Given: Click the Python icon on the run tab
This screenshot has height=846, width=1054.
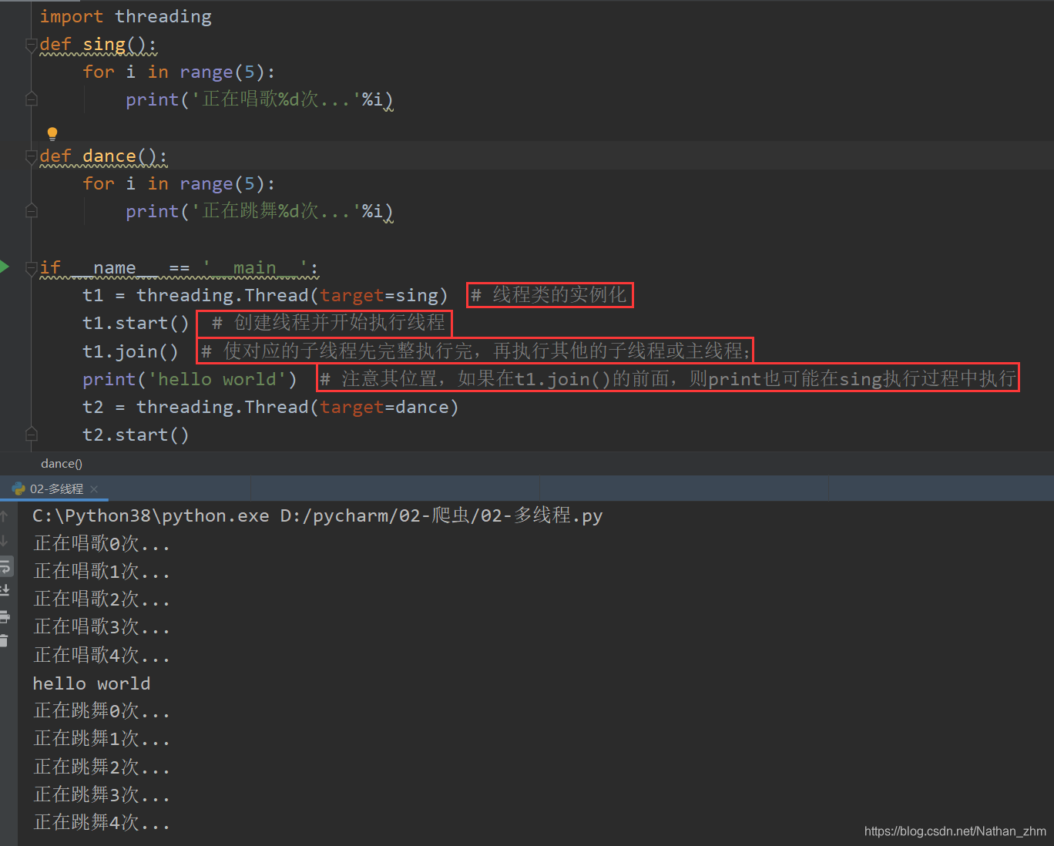Looking at the screenshot, I should 18,488.
